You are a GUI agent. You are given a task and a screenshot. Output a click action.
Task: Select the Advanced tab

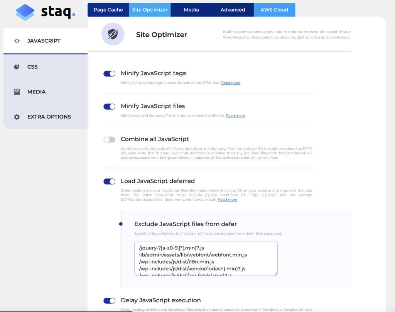233,10
